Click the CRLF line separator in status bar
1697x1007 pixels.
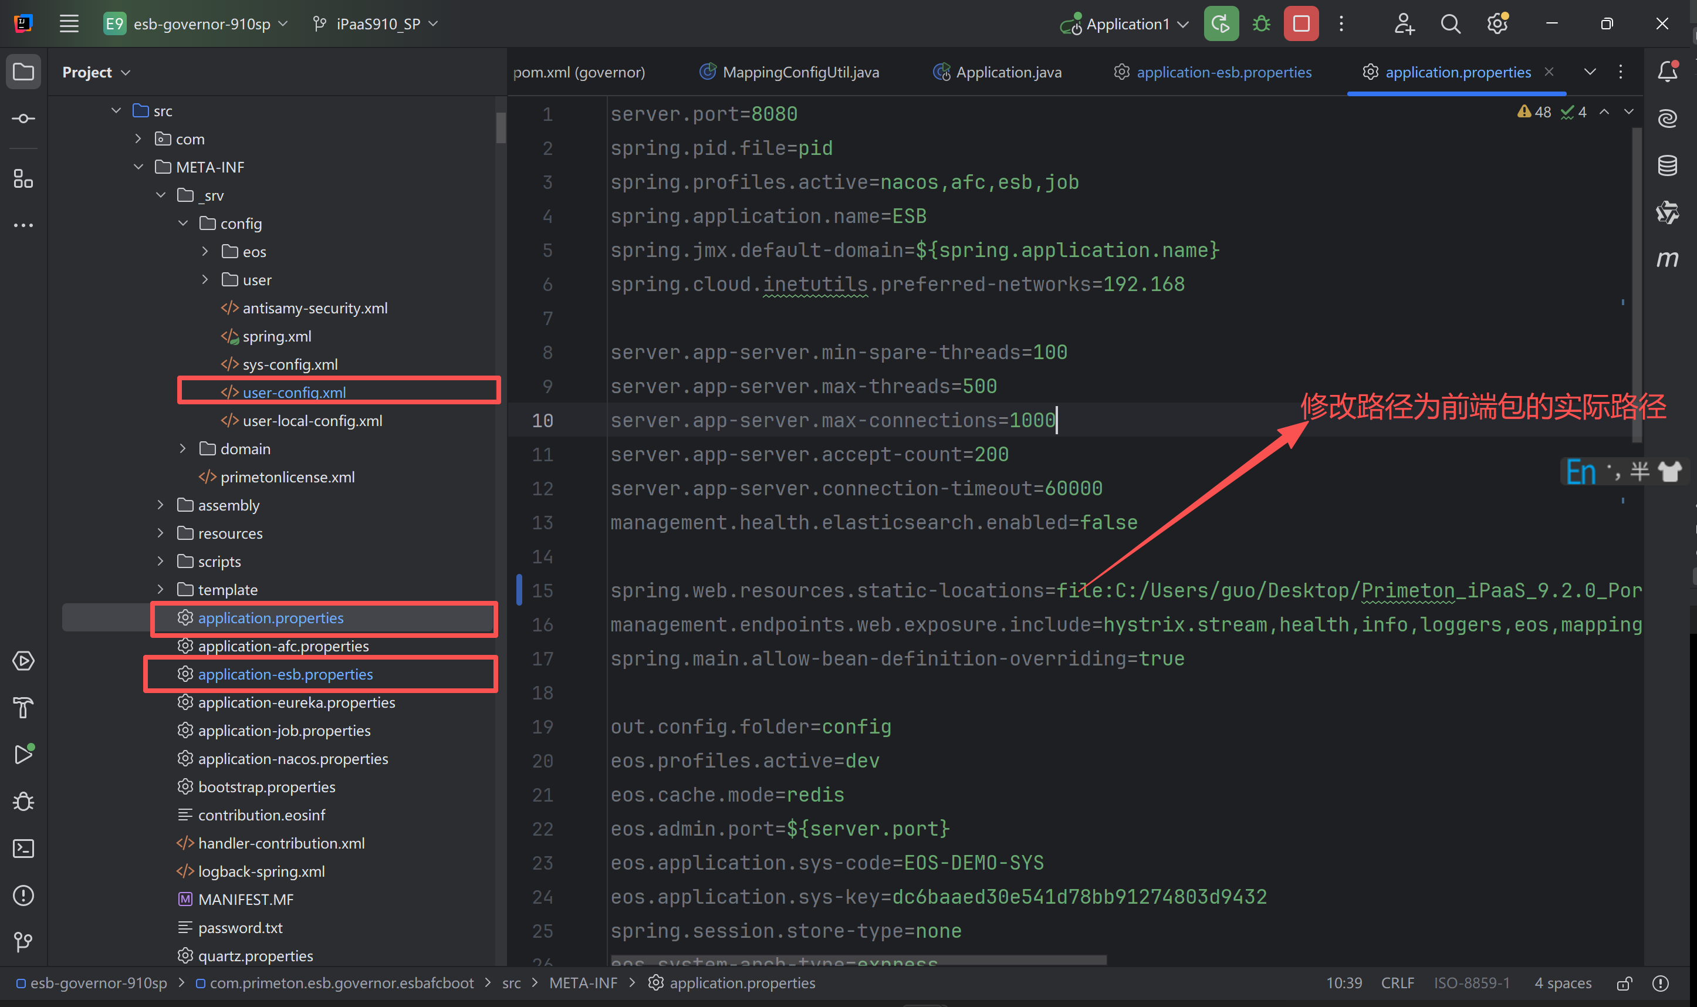(1397, 984)
